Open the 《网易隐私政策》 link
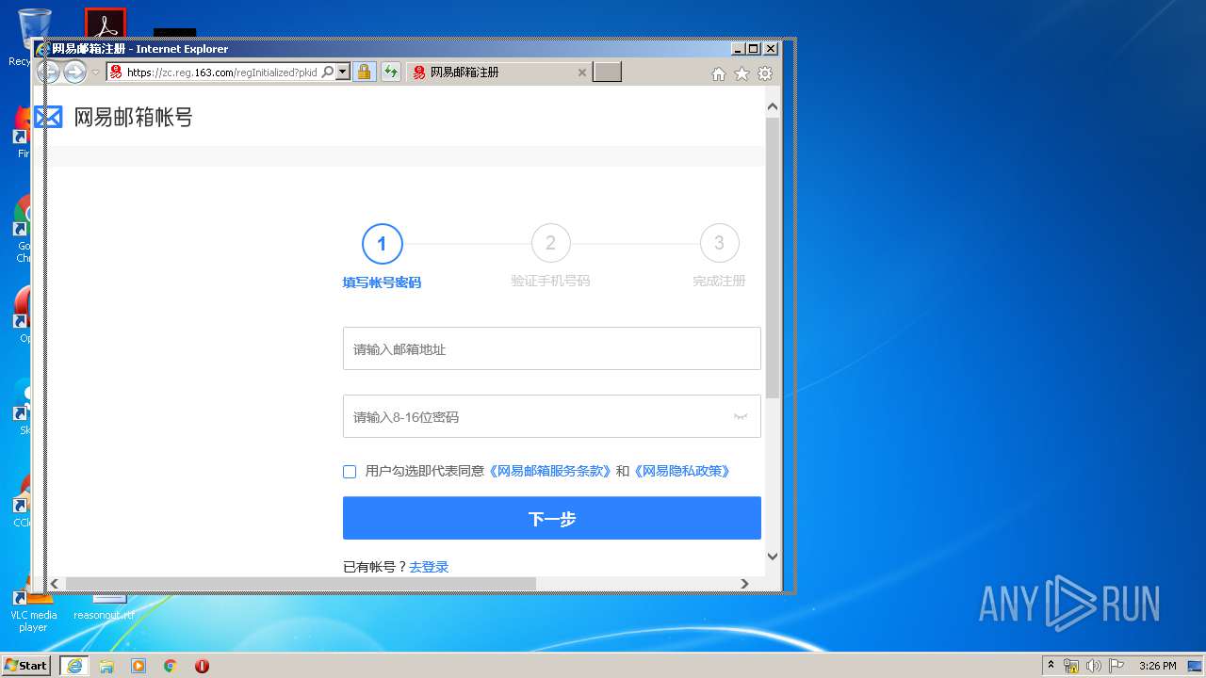Screen dimensions: 1206x678 pyautogui.click(x=681, y=471)
